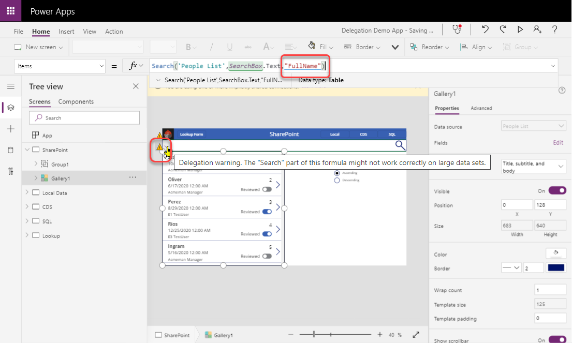Toggle Reviewed switch in Rios row

[x=267, y=234]
